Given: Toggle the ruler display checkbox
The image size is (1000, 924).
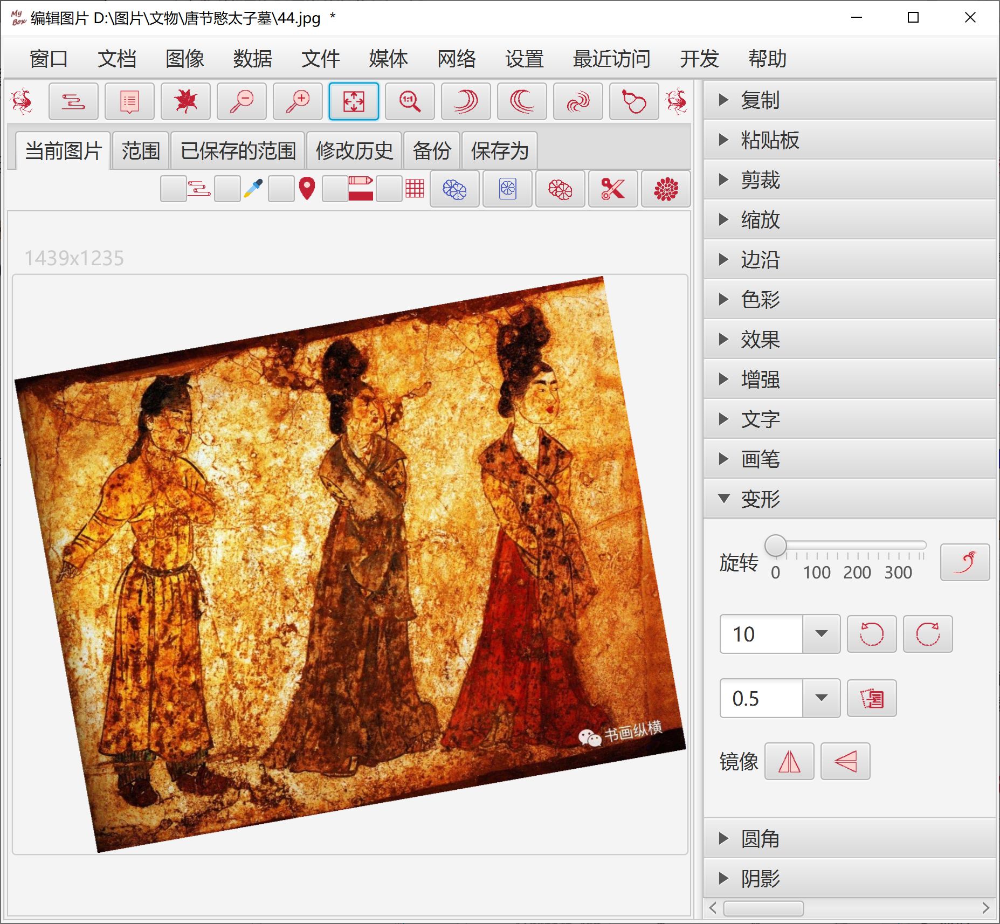Looking at the screenshot, I should (x=335, y=189).
